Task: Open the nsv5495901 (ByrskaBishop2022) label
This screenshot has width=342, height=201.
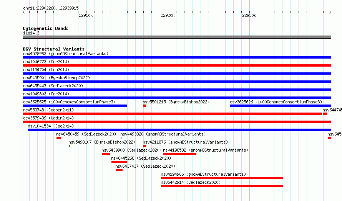Action: coord(56,78)
